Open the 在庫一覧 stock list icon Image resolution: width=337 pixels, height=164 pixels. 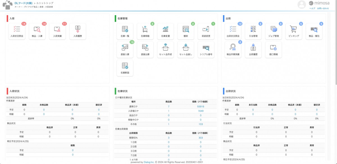(x=125, y=31)
